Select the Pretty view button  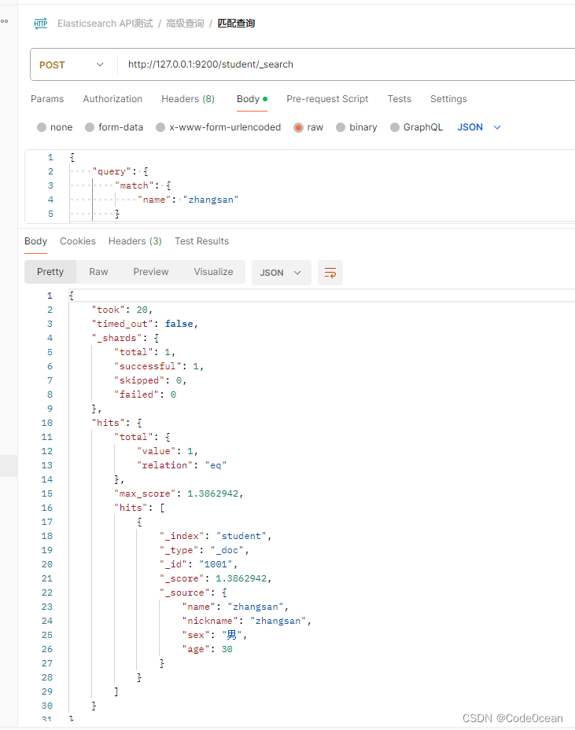point(50,272)
